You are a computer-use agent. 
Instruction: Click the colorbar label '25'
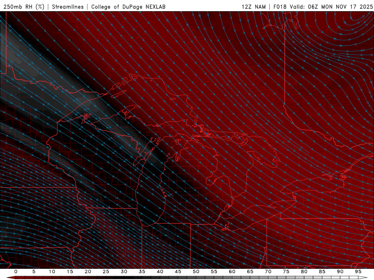[106, 272]
